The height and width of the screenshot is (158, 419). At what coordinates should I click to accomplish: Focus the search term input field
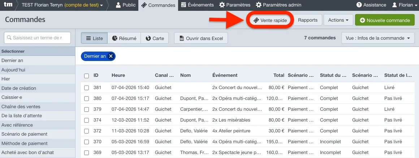tap(38, 38)
